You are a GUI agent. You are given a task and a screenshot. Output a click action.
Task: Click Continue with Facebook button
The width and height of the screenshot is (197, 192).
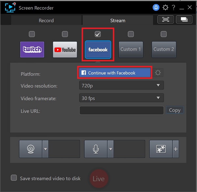pyautogui.click(x=115, y=73)
